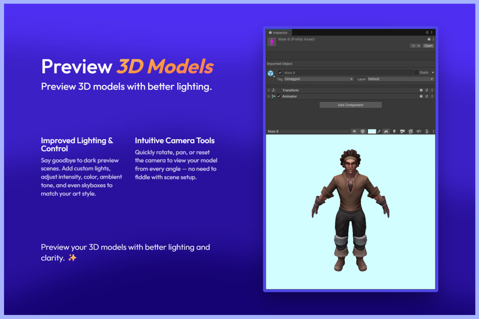Open Transform presets sliders icon
The width and height of the screenshot is (479, 319).
click(x=427, y=90)
